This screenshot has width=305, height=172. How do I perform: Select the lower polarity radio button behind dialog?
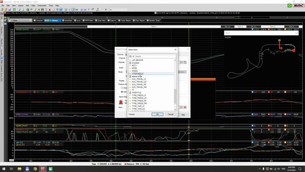tap(122, 92)
